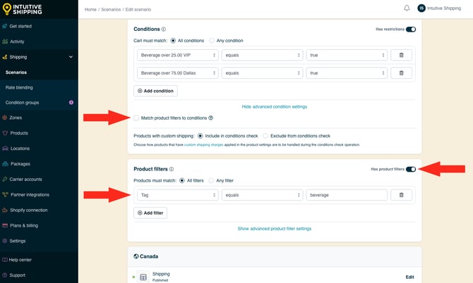473x283 pixels.
Task: Click the Shipping Published rate row
Action: (274, 277)
